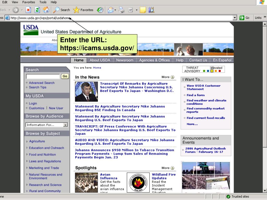Open the address bar URL dropdown
The height and width of the screenshot is (200, 267).
point(235,18)
